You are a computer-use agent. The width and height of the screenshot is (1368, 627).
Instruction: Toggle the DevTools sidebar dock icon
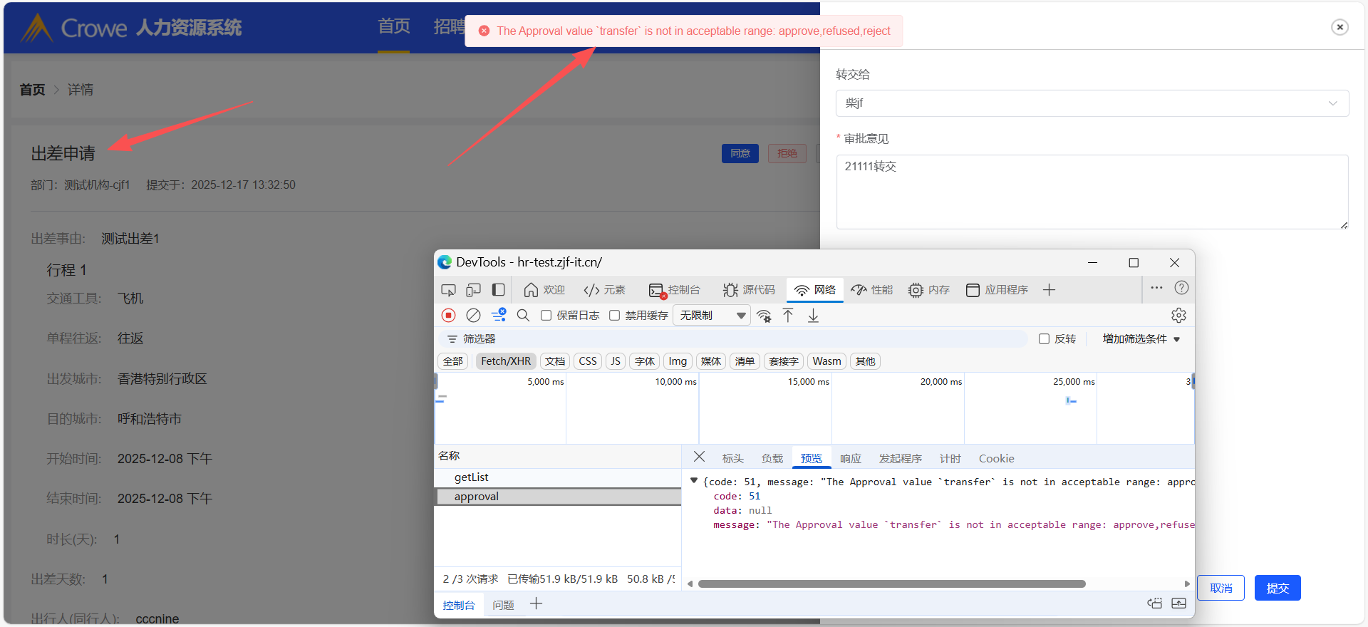[x=499, y=290]
